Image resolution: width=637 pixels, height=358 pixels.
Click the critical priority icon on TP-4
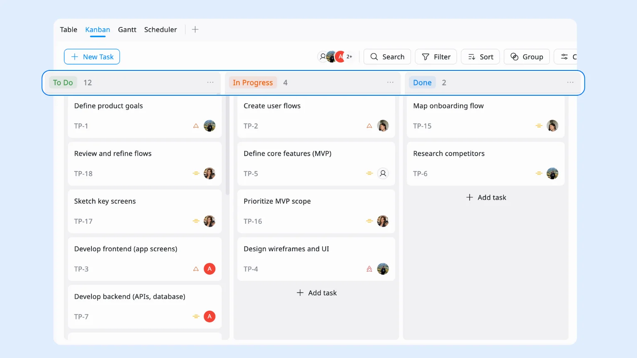pyautogui.click(x=369, y=269)
